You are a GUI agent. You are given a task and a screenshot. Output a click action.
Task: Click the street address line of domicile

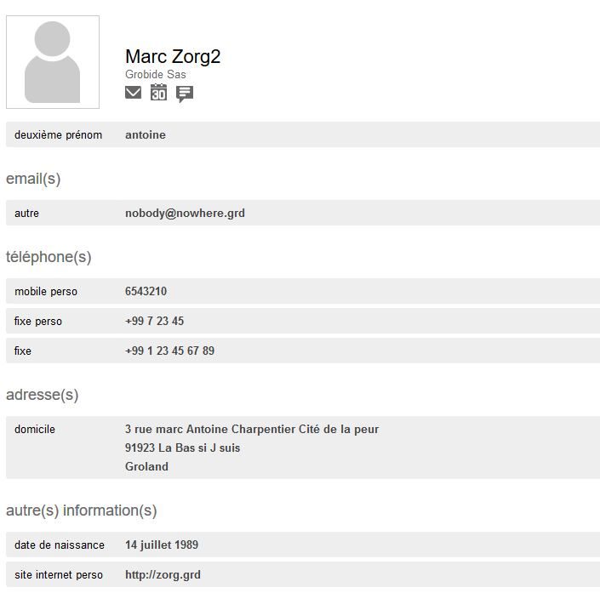click(251, 429)
